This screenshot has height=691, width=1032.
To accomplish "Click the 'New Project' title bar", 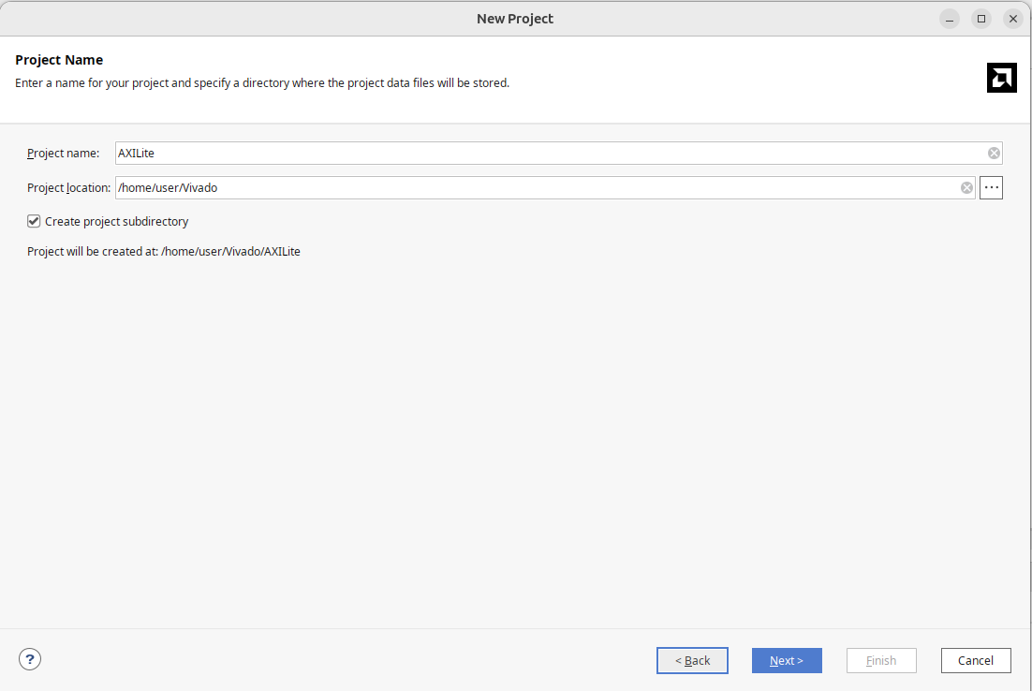I will [515, 19].
